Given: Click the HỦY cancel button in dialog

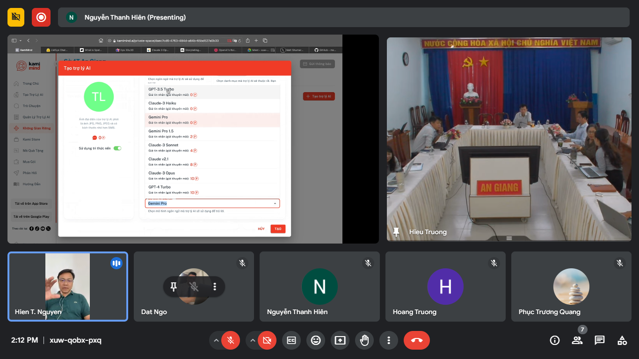Looking at the screenshot, I should pos(261,229).
